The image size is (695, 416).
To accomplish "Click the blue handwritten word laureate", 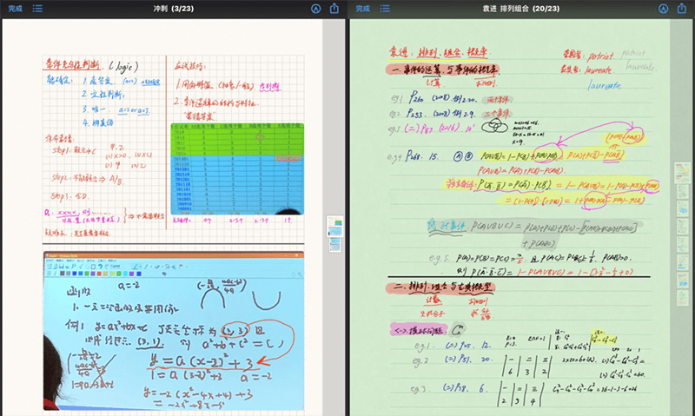I will [x=605, y=85].
